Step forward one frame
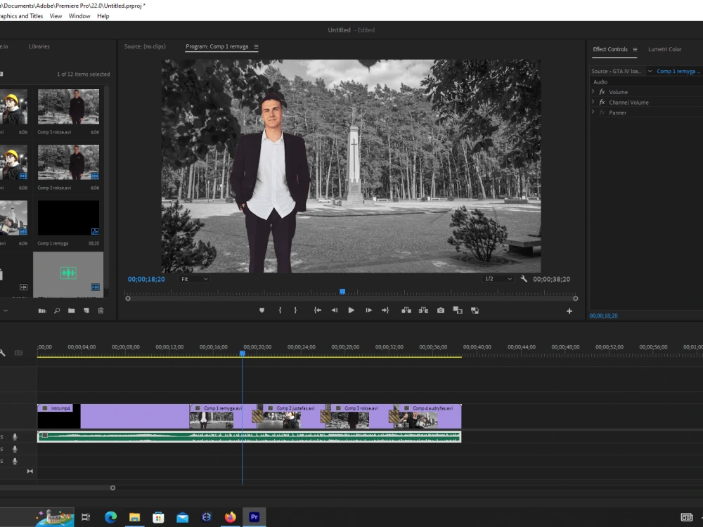This screenshot has width=703, height=527. [x=368, y=310]
